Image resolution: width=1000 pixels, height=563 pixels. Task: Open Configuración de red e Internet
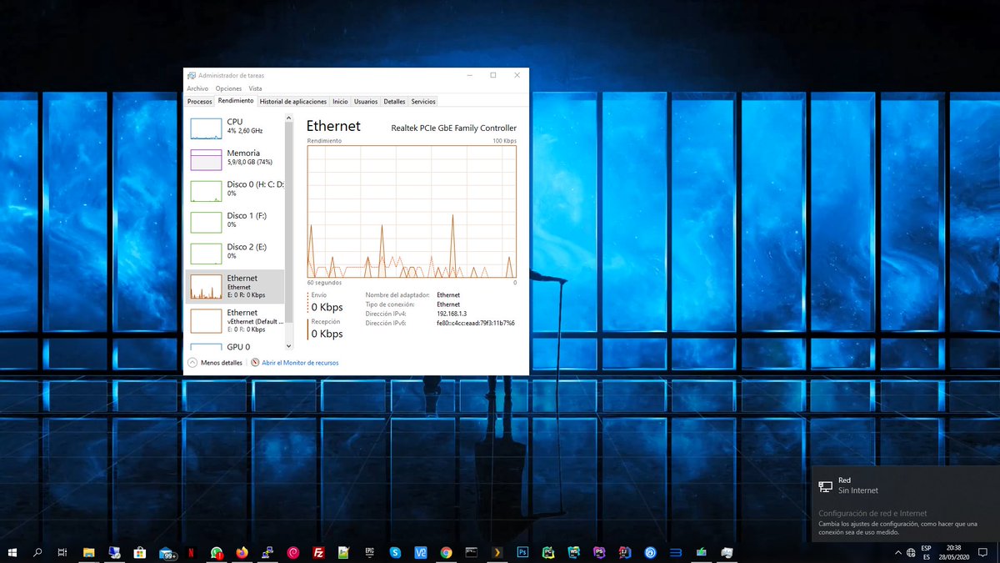[872, 514]
